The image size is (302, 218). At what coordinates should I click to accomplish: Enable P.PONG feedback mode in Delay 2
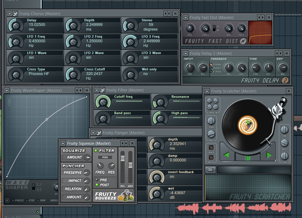[x=211, y=71]
